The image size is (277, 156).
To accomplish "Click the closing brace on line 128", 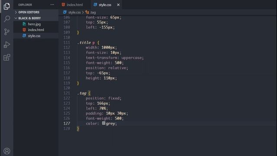I will coord(78,129).
